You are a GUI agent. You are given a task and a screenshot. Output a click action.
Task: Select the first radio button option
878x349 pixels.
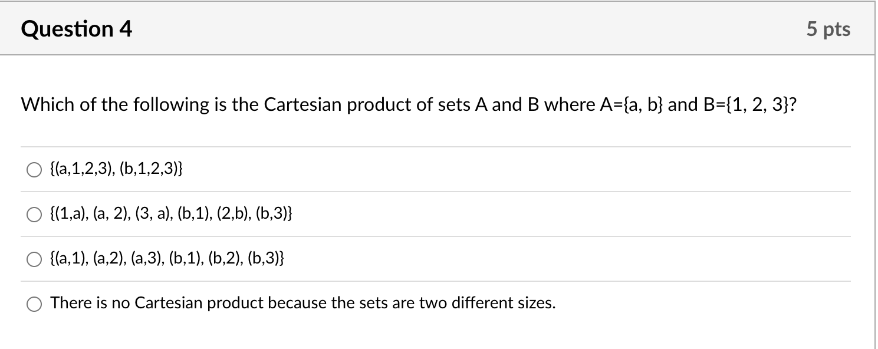(x=34, y=170)
